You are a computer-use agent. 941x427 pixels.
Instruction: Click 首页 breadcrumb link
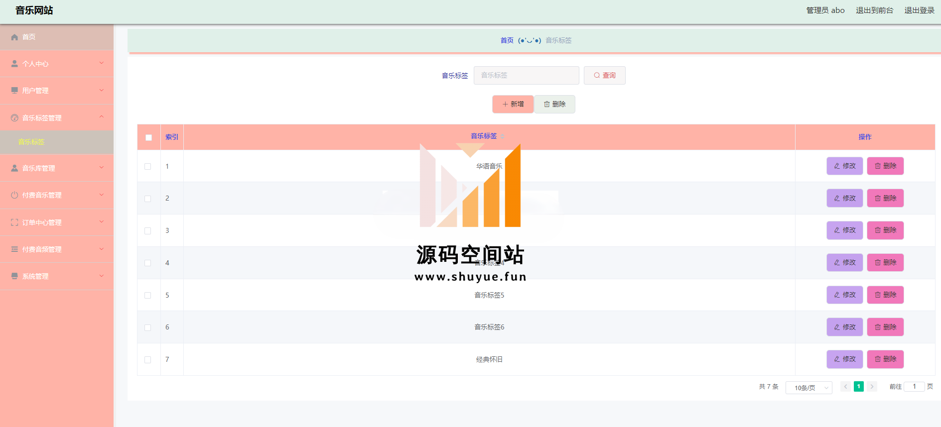click(x=507, y=40)
